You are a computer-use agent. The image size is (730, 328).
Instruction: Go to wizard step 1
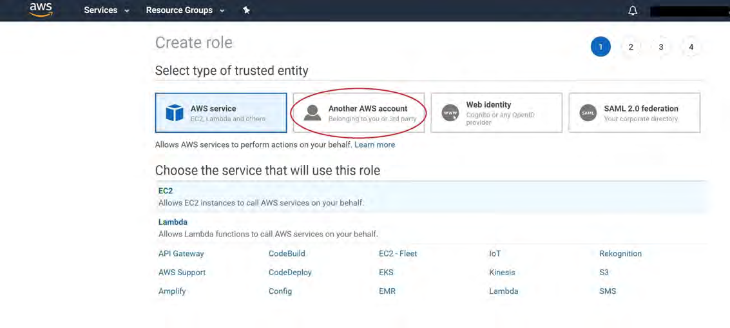tap(600, 46)
